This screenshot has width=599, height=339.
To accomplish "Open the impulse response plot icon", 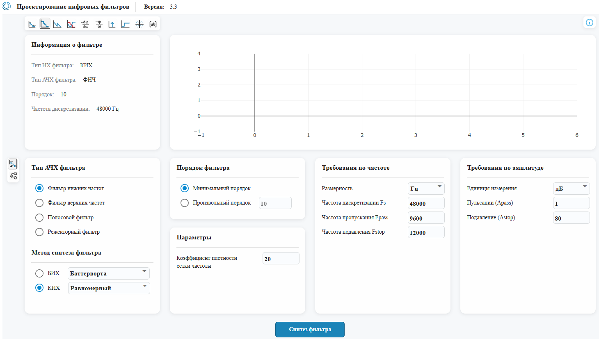I will [x=112, y=24].
